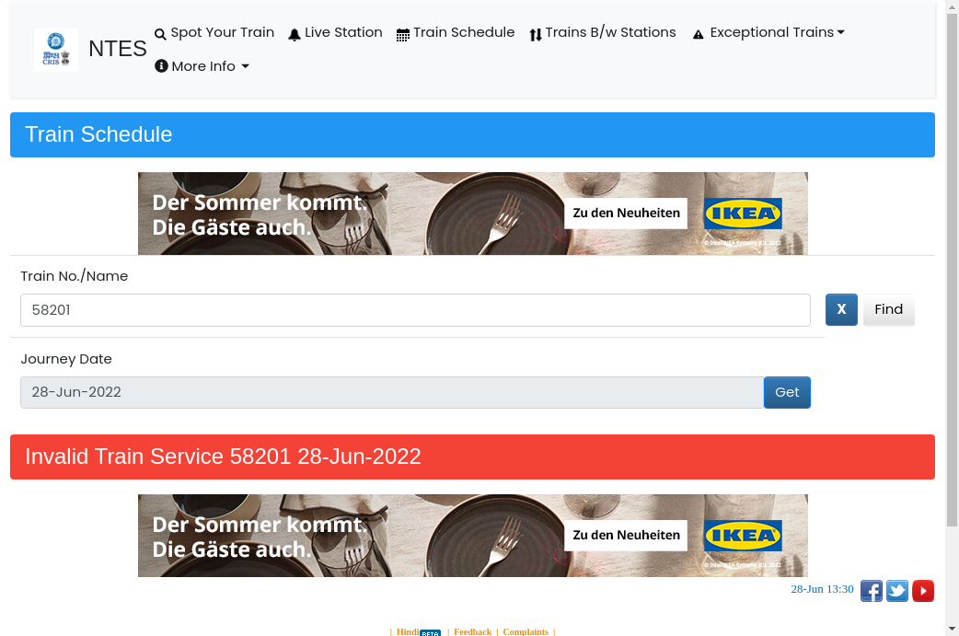Open Facebook page icon

coord(871,591)
